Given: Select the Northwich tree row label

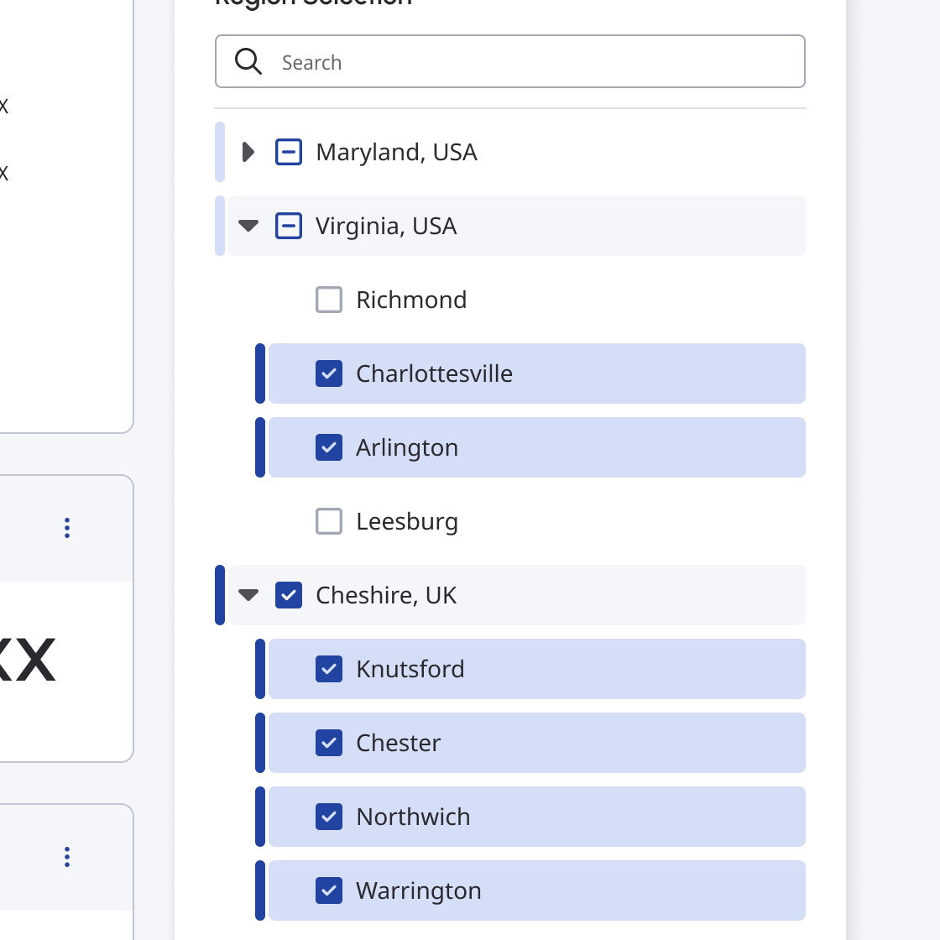Looking at the screenshot, I should tap(413, 817).
